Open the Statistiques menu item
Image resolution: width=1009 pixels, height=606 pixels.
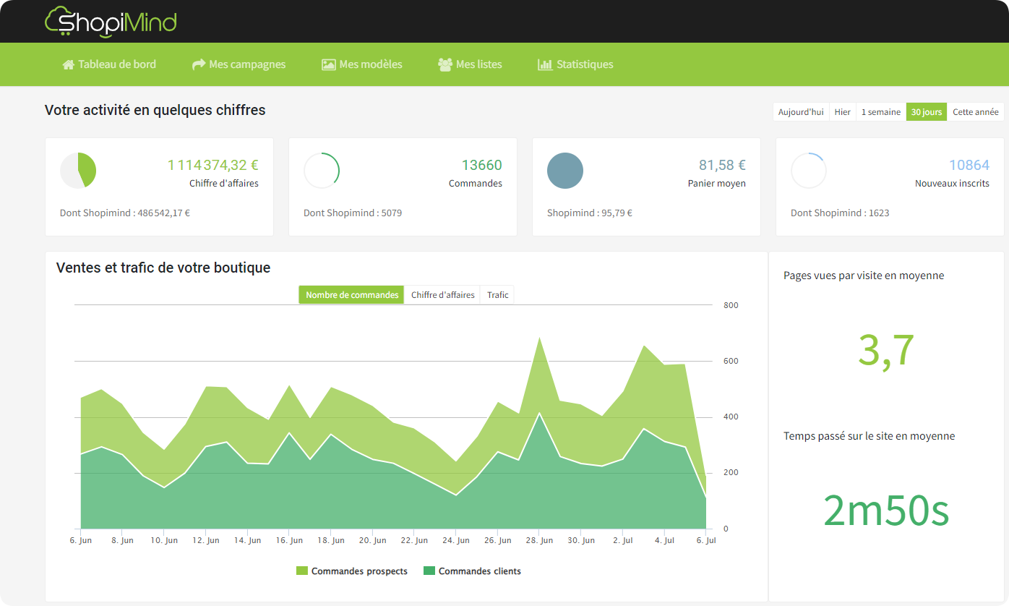click(575, 64)
